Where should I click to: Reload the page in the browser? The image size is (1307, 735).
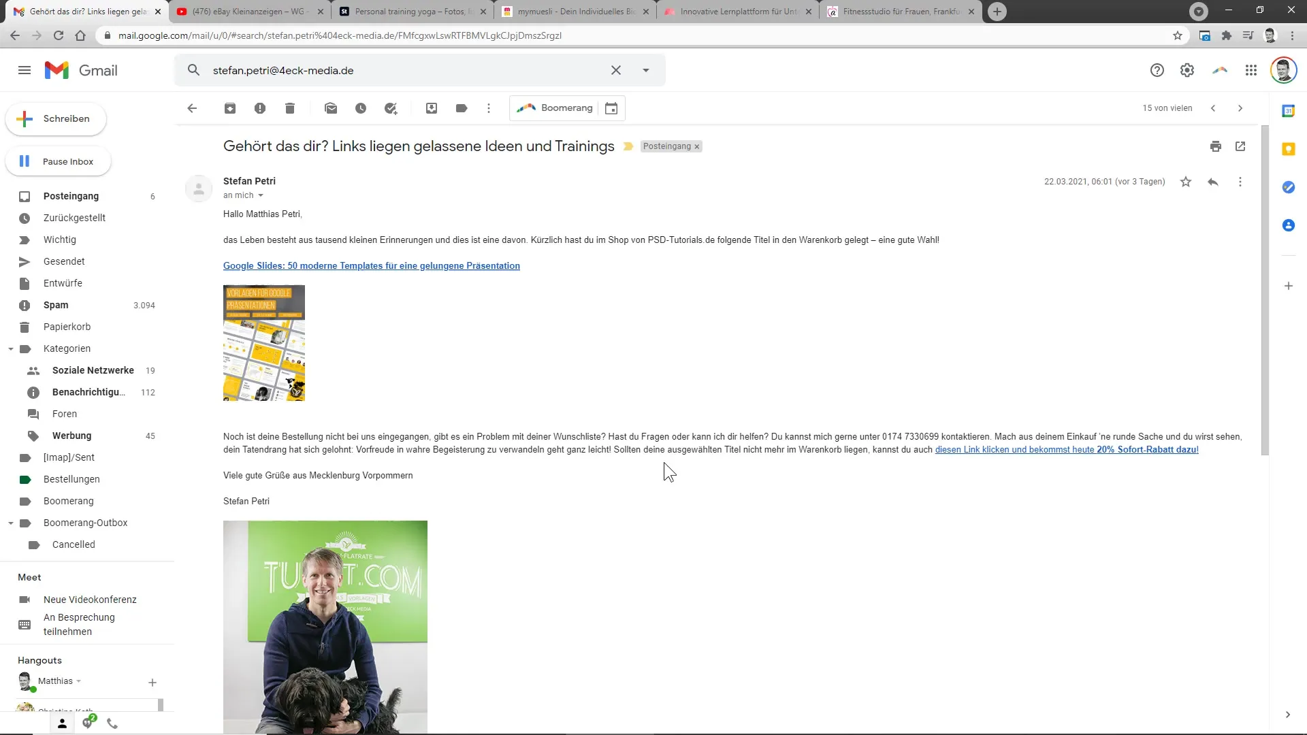point(59,35)
